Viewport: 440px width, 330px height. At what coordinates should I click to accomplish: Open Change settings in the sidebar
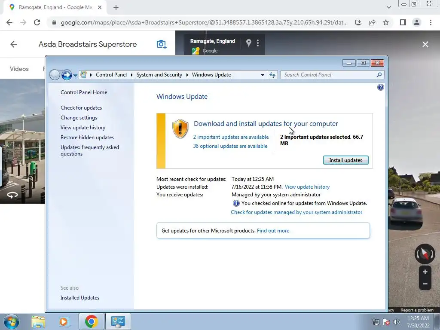pyautogui.click(x=79, y=118)
